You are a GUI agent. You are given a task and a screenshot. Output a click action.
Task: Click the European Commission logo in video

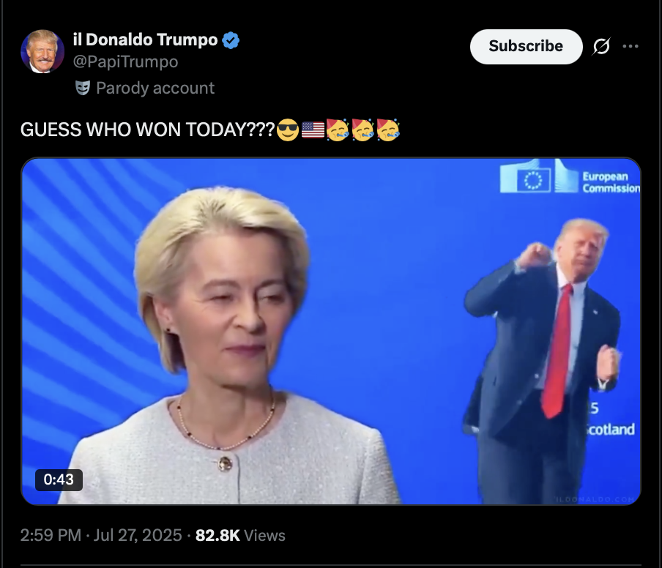point(570,176)
